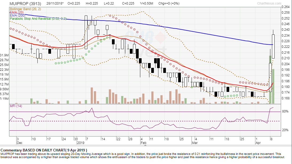Click the MFI (14) indicator label
This screenshot has height=164, width=292.
click(16, 106)
